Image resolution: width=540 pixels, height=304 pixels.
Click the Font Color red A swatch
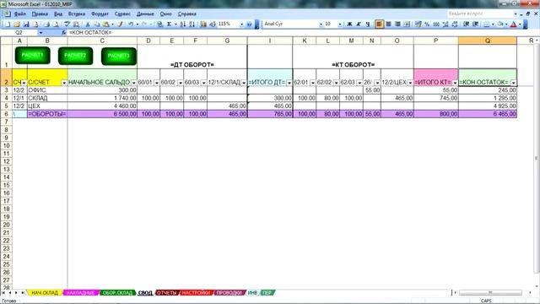pyautogui.click(x=514, y=24)
